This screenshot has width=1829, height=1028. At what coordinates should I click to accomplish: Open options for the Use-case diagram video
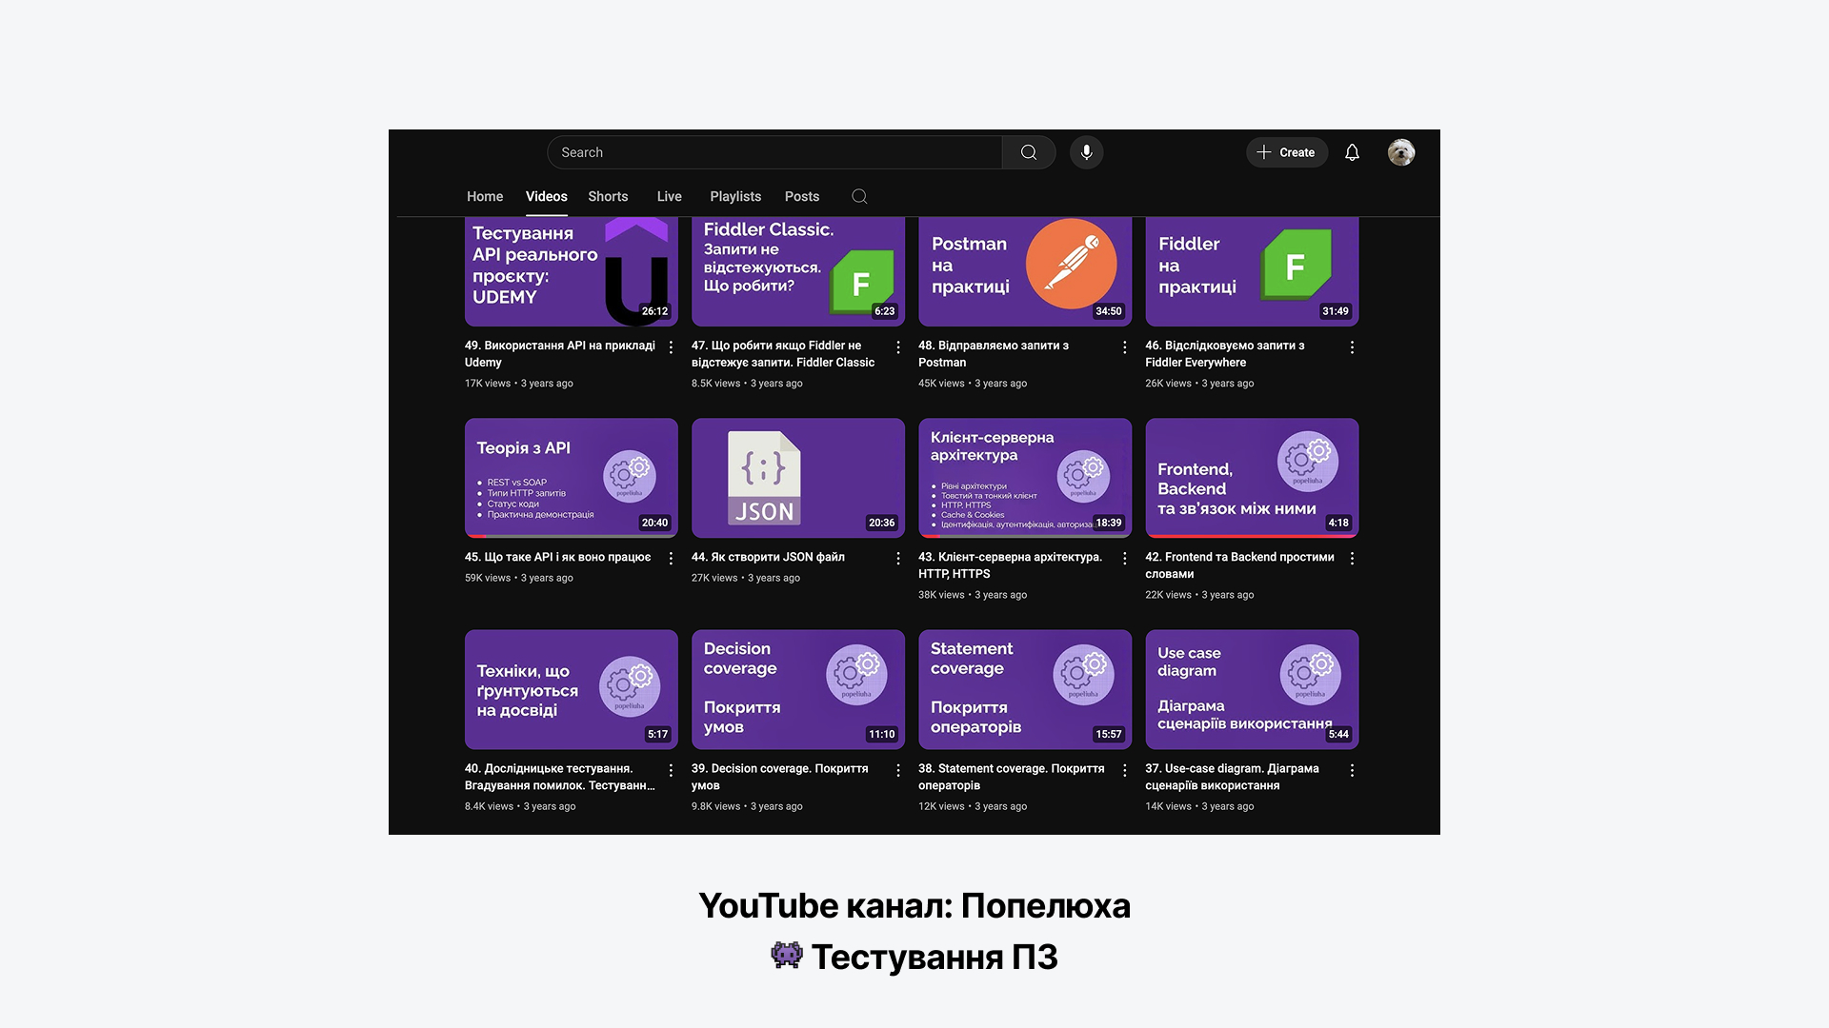1352,770
